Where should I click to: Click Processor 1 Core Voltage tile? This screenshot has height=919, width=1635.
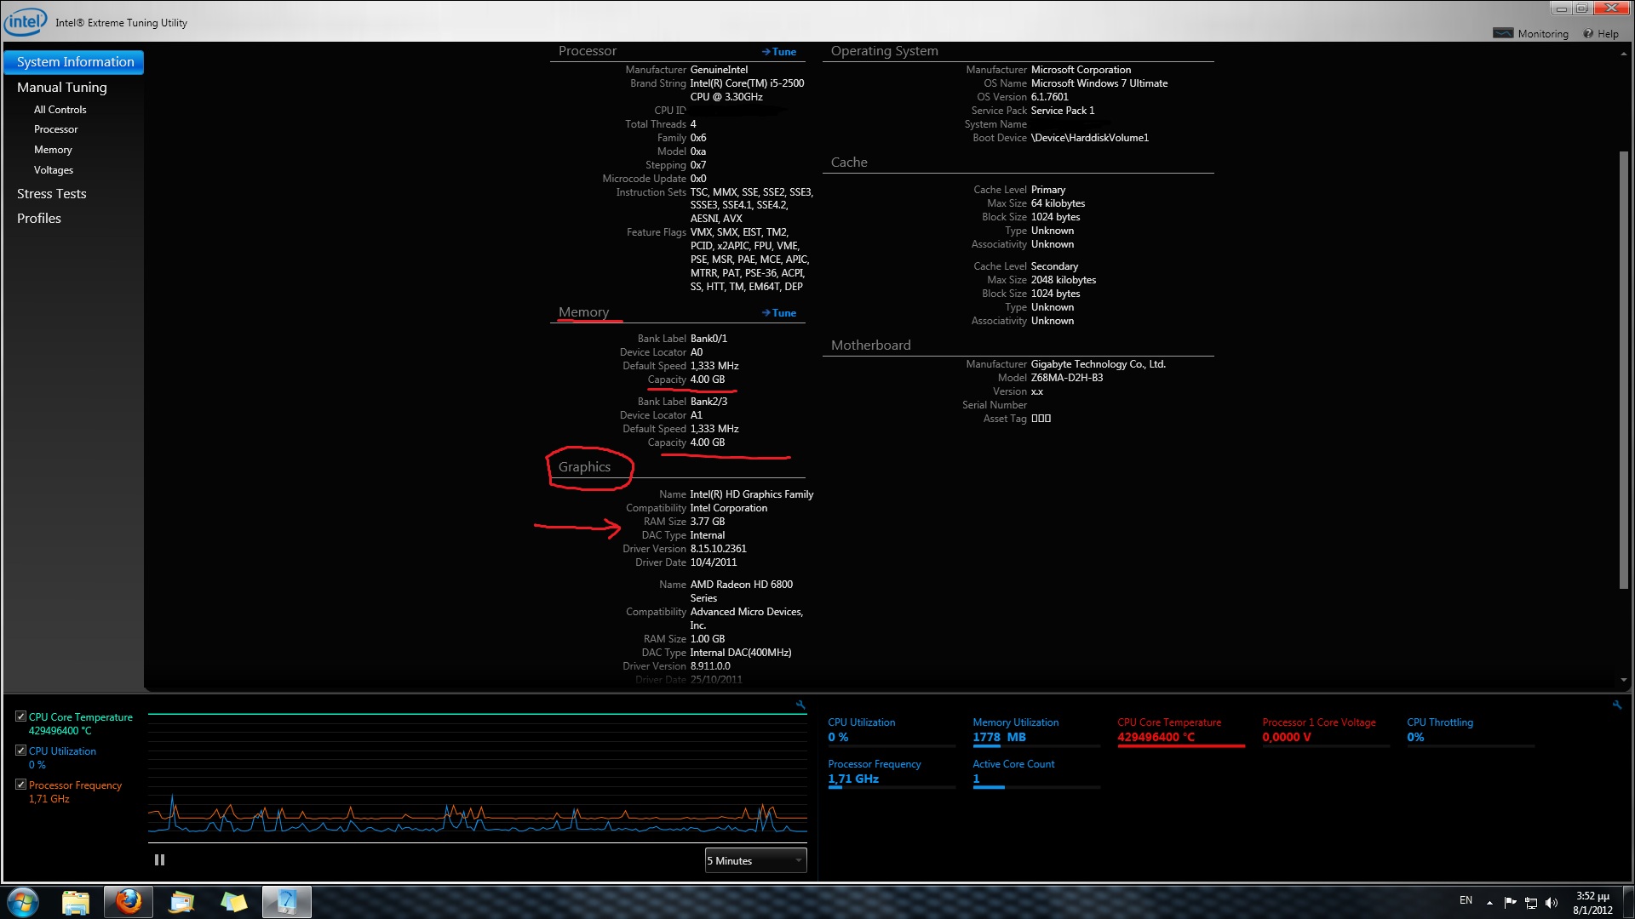1326,732
